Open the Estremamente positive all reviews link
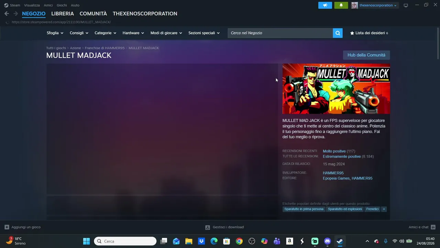The image size is (440, 248). point(342,156)
